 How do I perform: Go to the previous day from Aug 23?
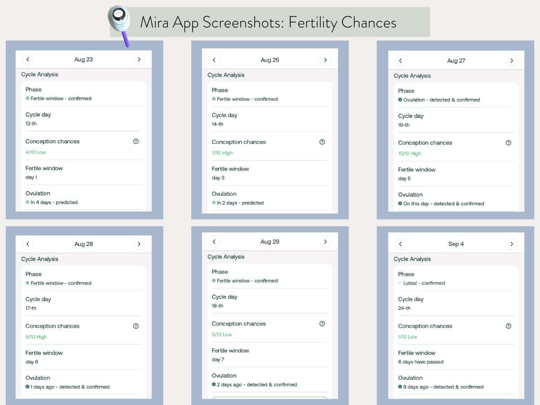click(28, 59)
